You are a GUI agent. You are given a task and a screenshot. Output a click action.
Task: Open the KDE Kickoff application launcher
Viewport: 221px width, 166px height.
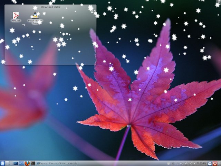2,164
